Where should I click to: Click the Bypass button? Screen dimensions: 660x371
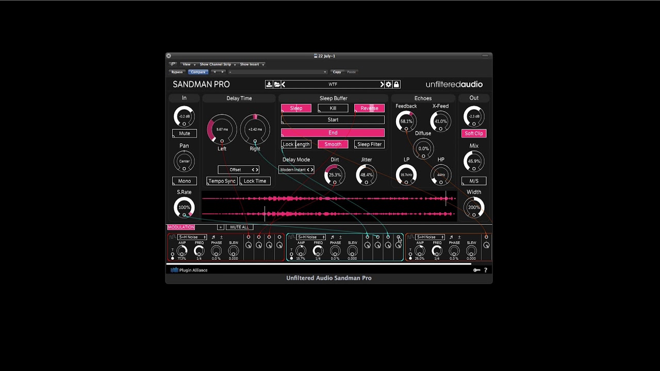tap(177, 72)
